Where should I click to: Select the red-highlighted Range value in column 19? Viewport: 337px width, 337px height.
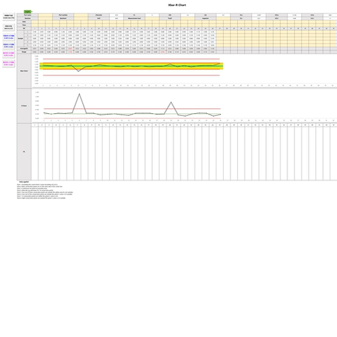[162, 52]
